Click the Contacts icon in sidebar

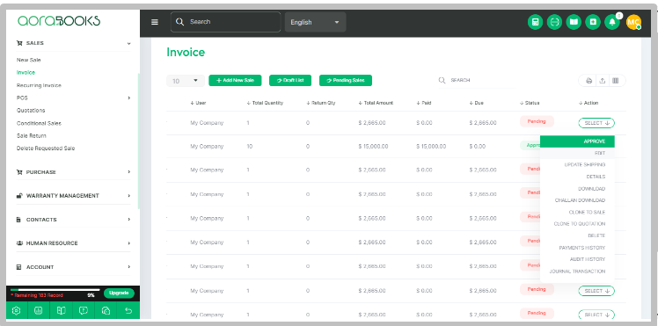[18, 220]
